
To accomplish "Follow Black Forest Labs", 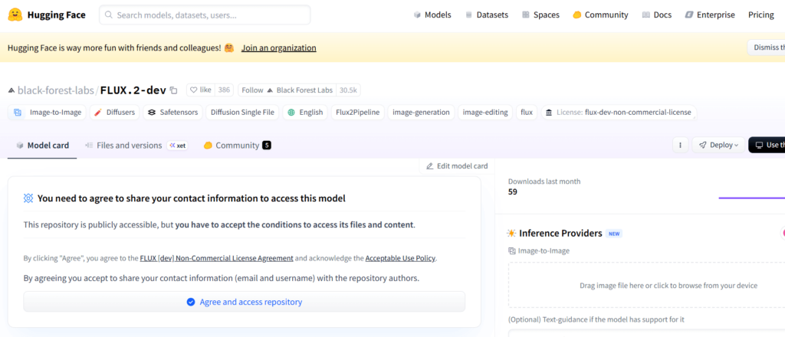I will pos(252,90).
